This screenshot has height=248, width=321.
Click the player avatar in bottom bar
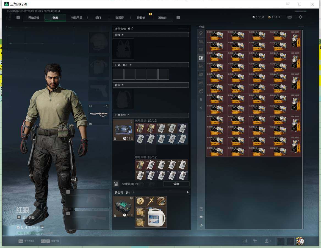pyautogui.click(x=300, y=241)
